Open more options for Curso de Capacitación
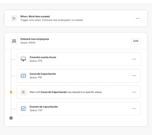Screen dimensions: 152x135 tap(134, 76)
